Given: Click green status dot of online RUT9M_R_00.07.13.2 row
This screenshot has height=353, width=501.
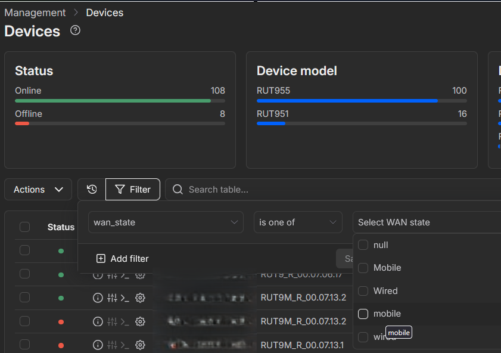Looking at the screenshot, I should (61, 298).
